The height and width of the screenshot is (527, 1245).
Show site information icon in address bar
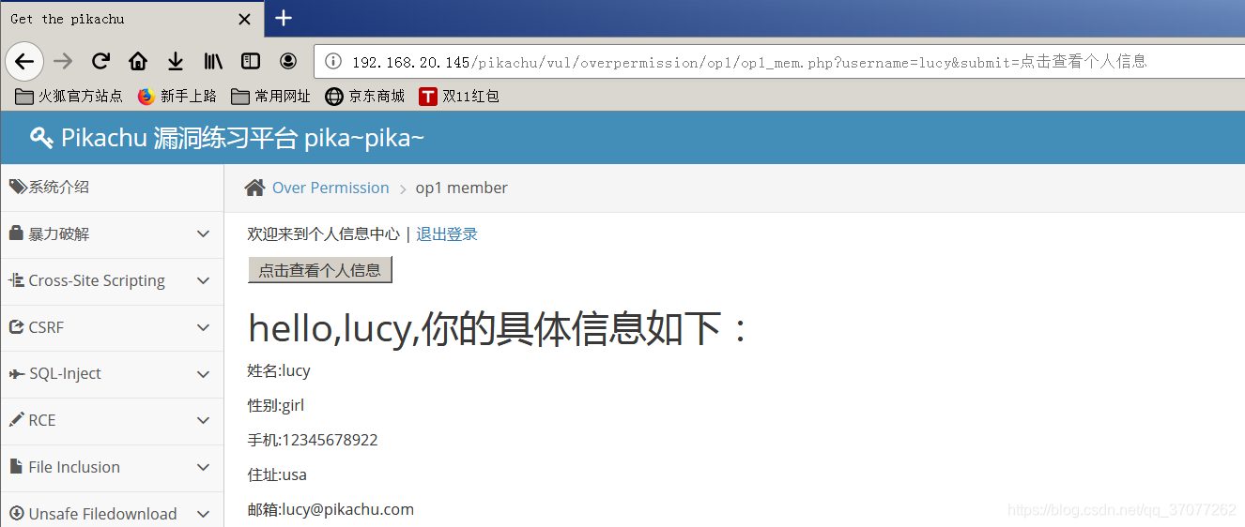click(333, 62)
